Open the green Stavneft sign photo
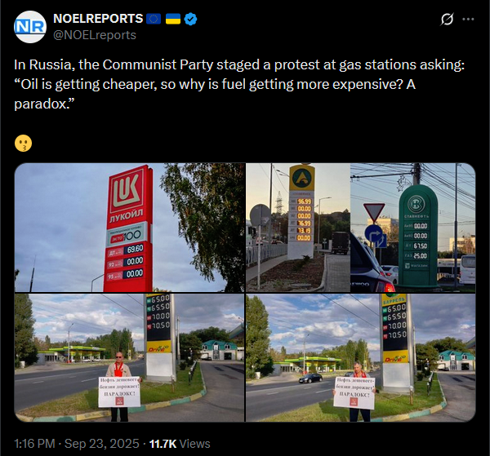The image size is (490, 456). (x=412, y=228)
